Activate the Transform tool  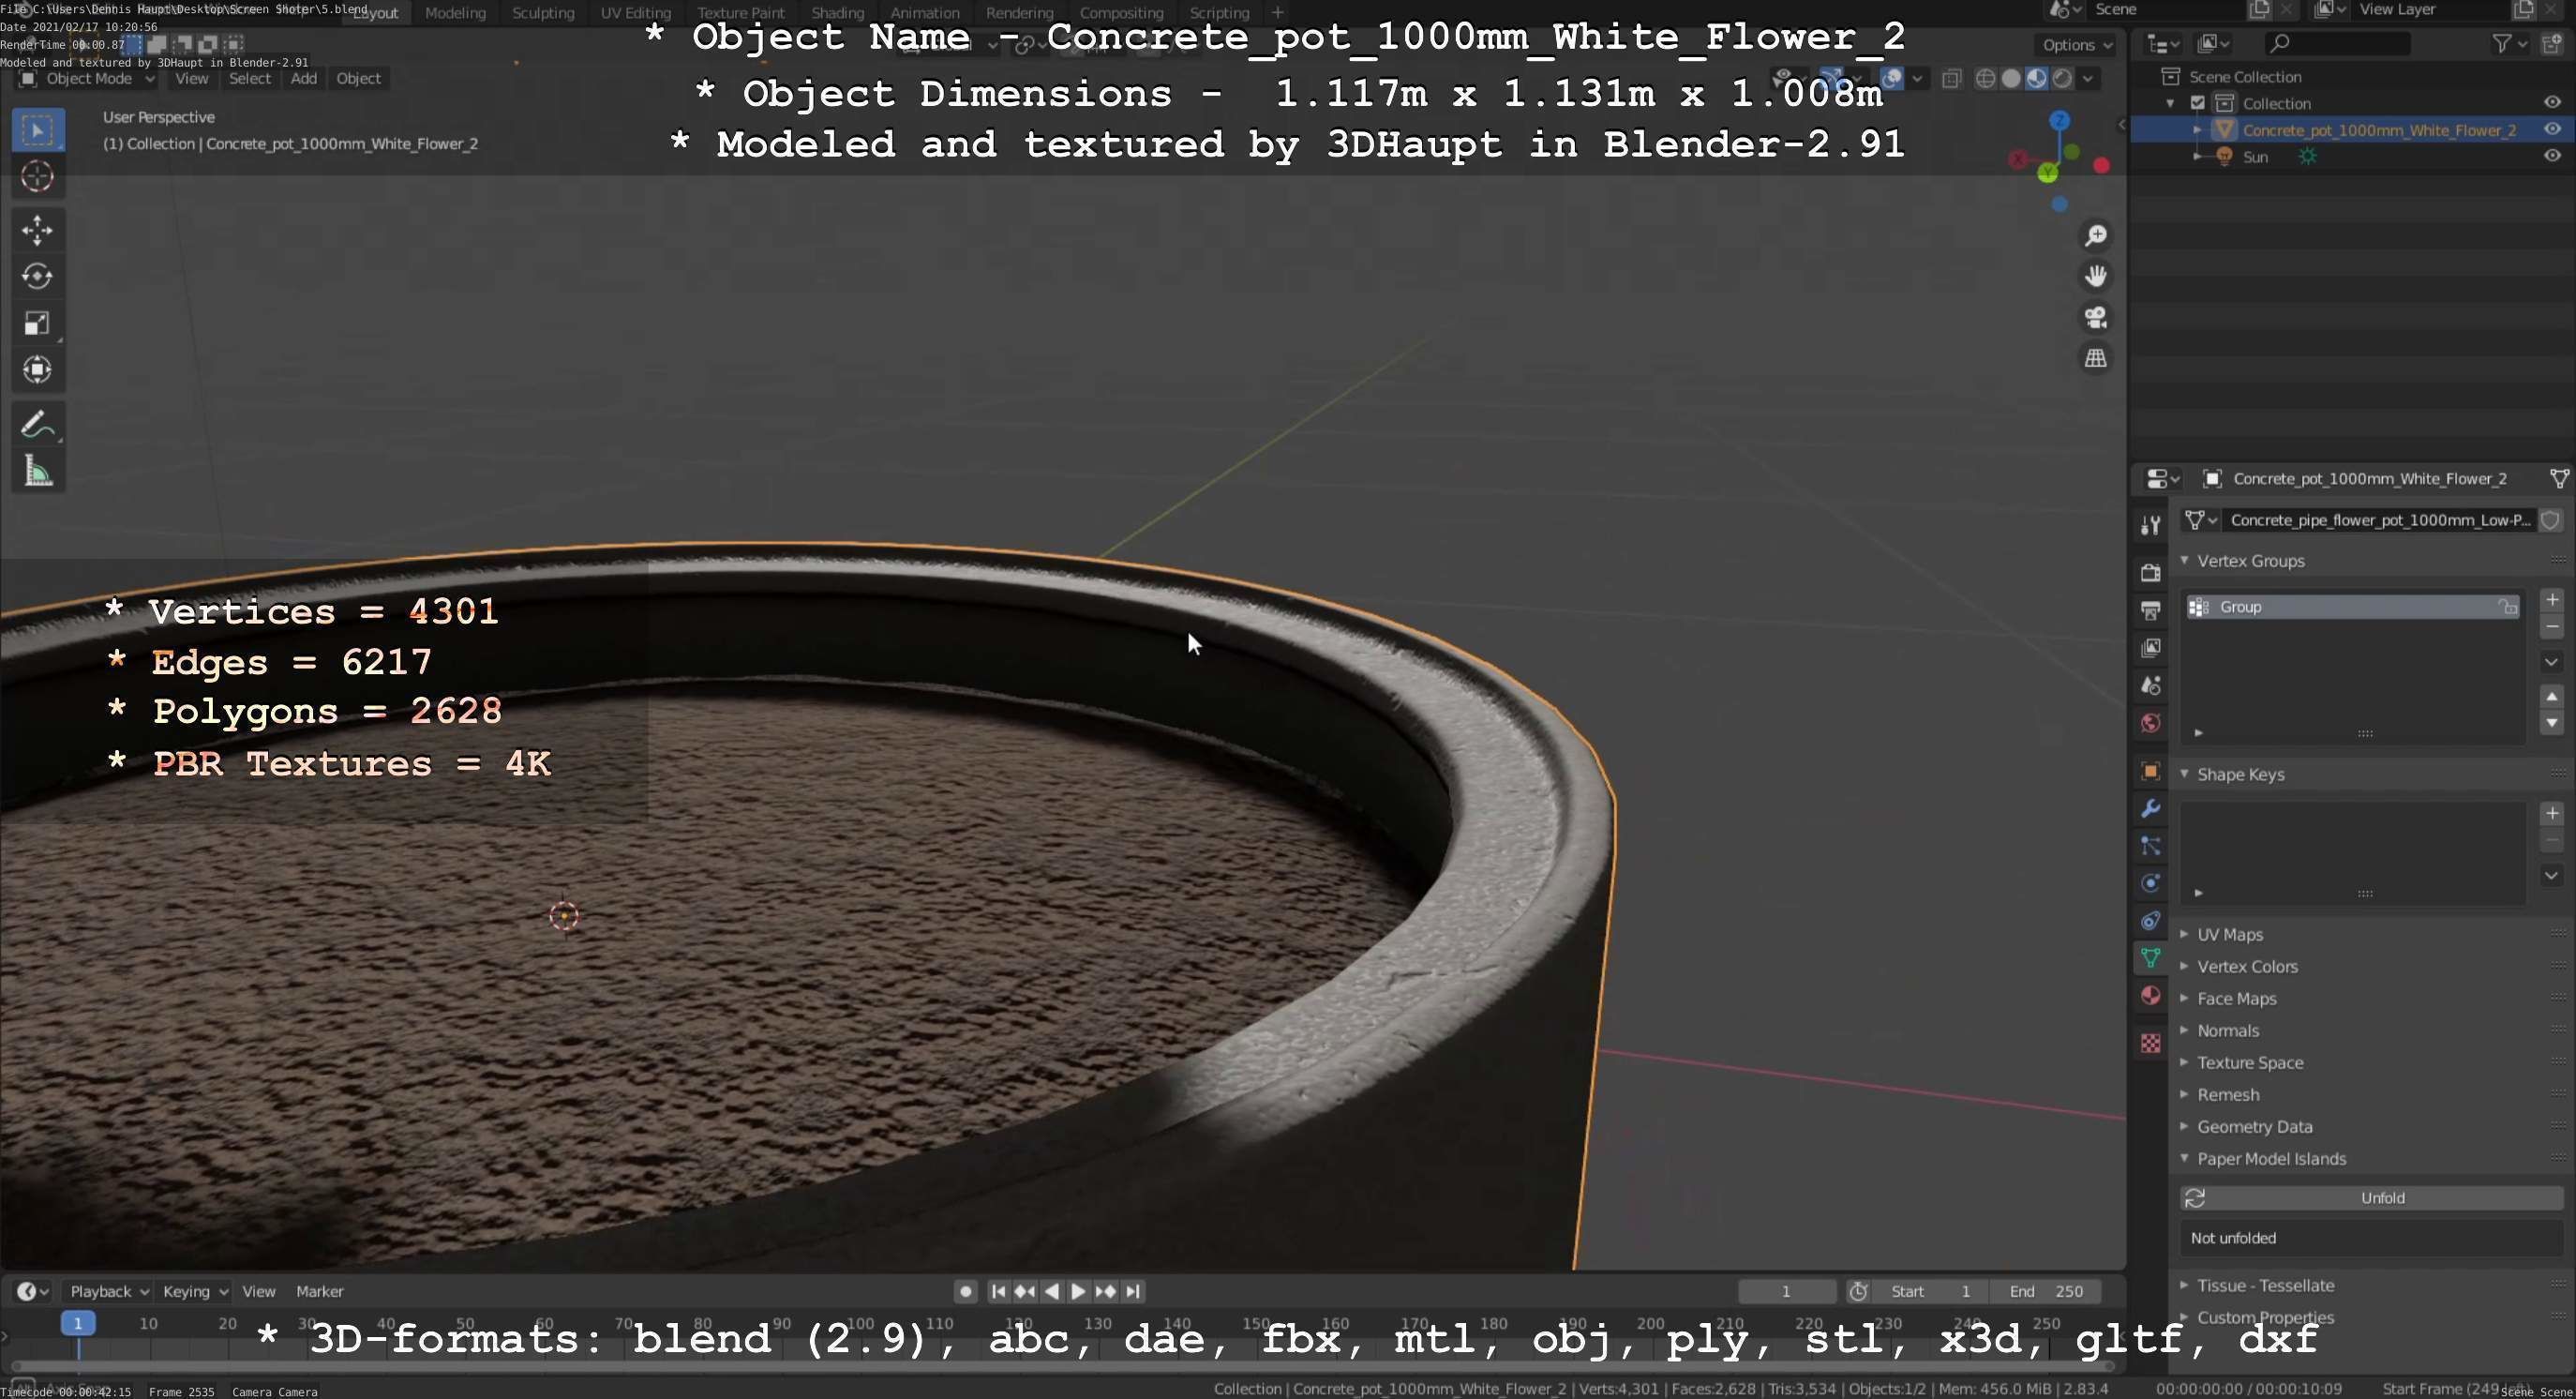click(38, 370)
